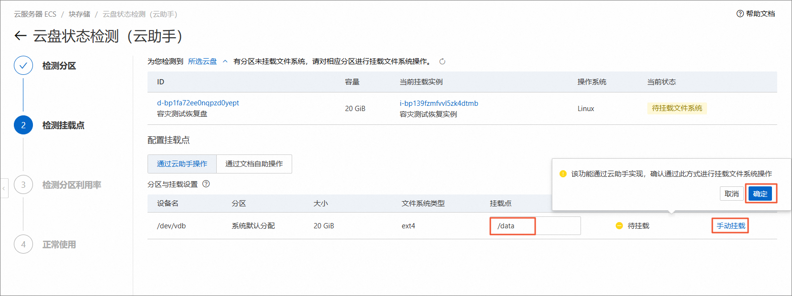The height and width of the screenshot is (296, 792).
Task: Open 帮助文档 link
Action: coord(760,14)
